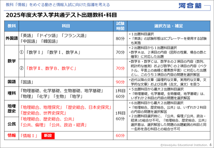
Task: Click the note 6出題科目から最大2出題科目選択
Action: click(x=157, y=103)
